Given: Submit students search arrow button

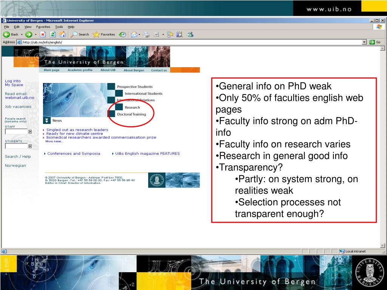Looking at the screenshot, I should click(30, 146).
